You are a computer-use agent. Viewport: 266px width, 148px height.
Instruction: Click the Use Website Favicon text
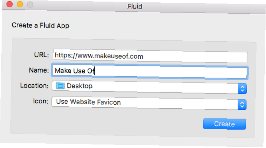coord(88,102)
